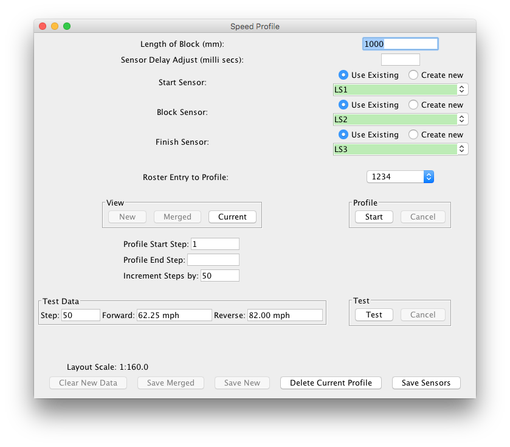Screen dimensions: 510x447
Task: Click Delete Current Profile button
Action: [331, 383]
